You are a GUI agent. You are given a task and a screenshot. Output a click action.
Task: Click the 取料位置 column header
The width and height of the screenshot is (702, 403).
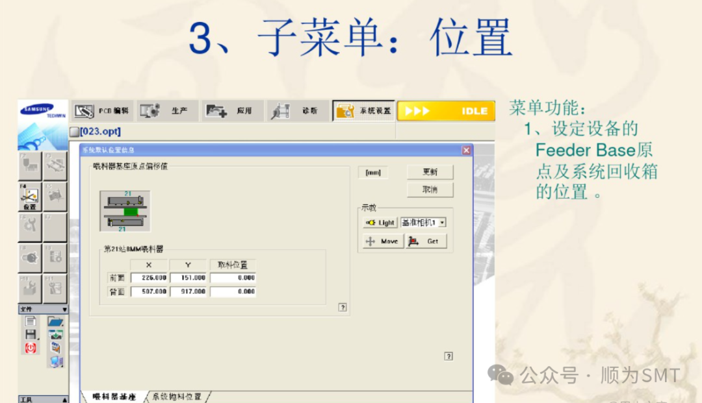pos(232,265)
